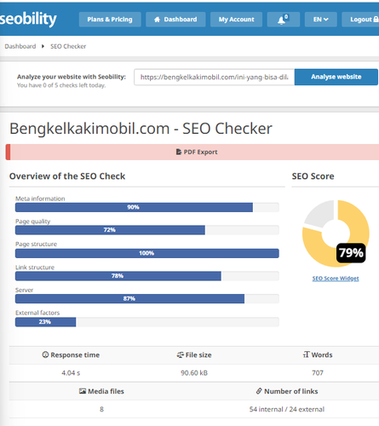
Task: Click the website URL input field
Action: (215, 77)
